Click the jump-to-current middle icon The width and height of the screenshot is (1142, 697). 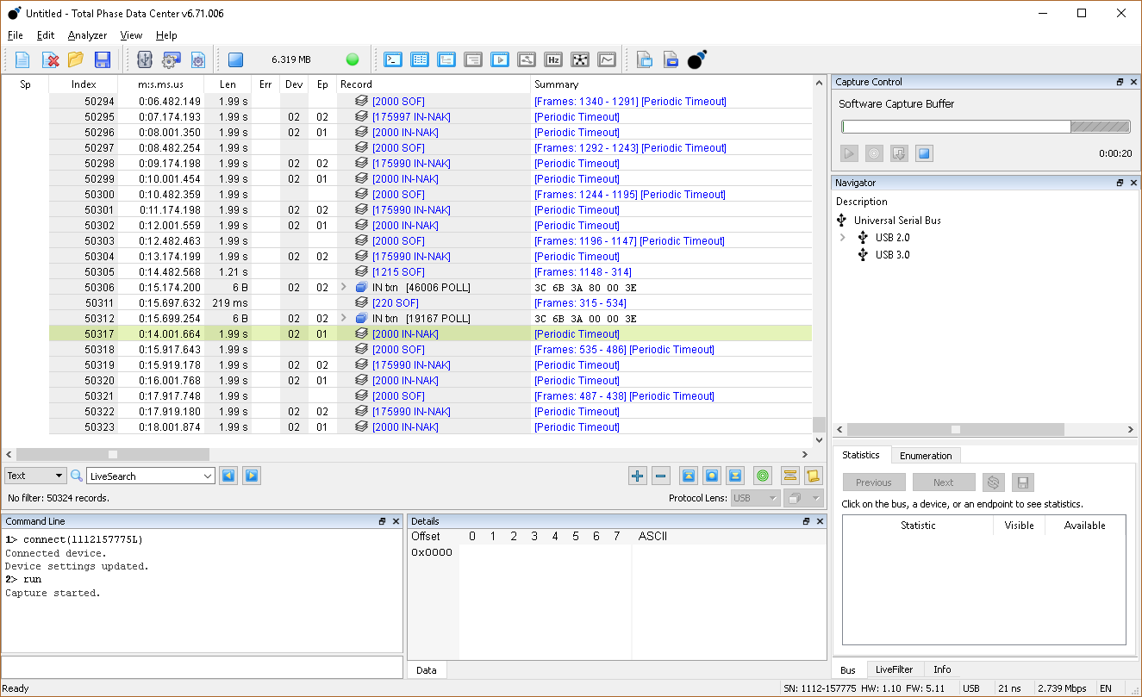click(712, 476)
